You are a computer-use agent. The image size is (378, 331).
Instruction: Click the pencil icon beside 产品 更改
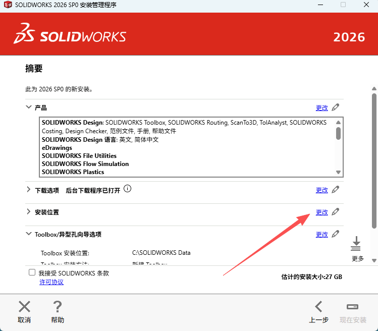pos(335,107)
